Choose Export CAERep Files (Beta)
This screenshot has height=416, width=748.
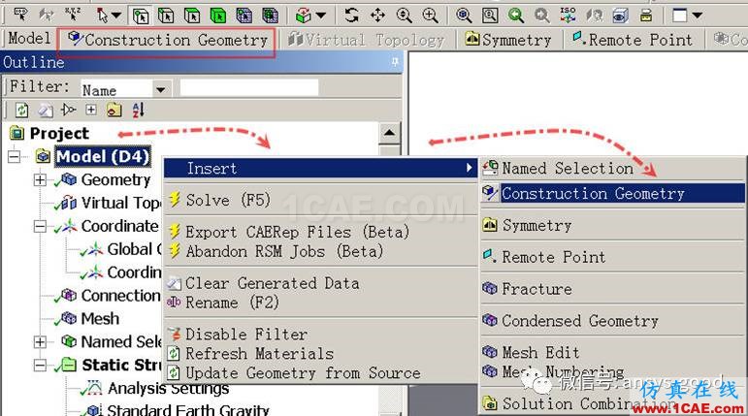[x=320, y=232]
